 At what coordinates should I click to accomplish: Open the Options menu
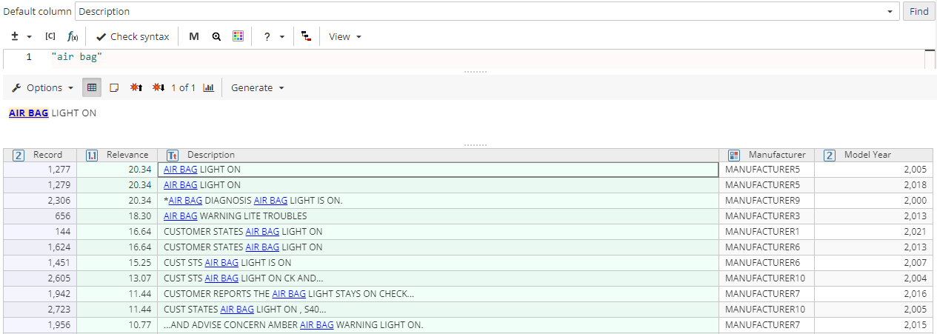pyautogui.click(x=43, y=87)
